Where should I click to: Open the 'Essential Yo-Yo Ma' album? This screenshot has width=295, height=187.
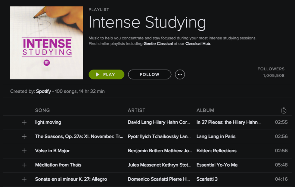coord(217,165)
